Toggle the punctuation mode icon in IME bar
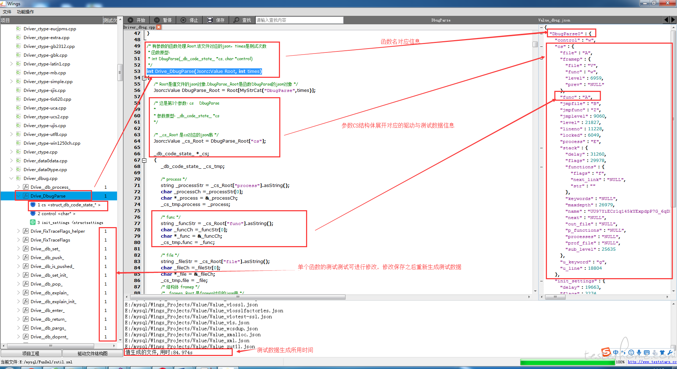The width and height of the screenshot is (677, 369). tap(623, 352)
